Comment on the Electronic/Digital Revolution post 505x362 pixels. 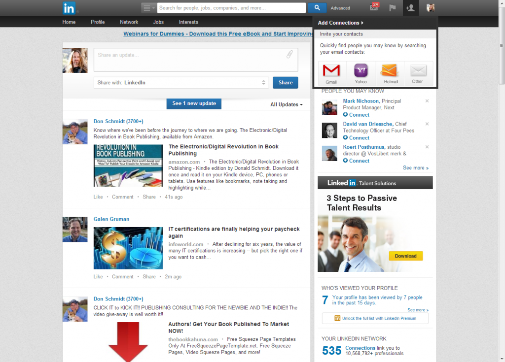pos(123,197)
